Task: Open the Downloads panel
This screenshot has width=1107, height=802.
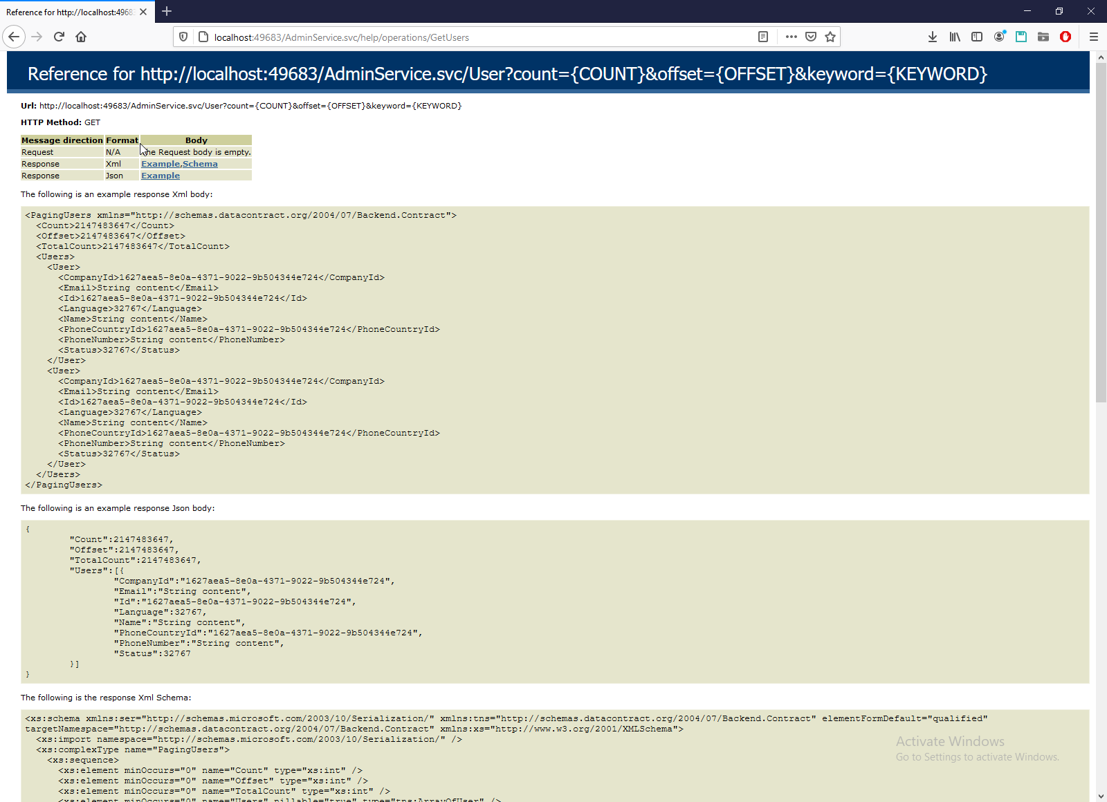Action: tap(933, 37)
